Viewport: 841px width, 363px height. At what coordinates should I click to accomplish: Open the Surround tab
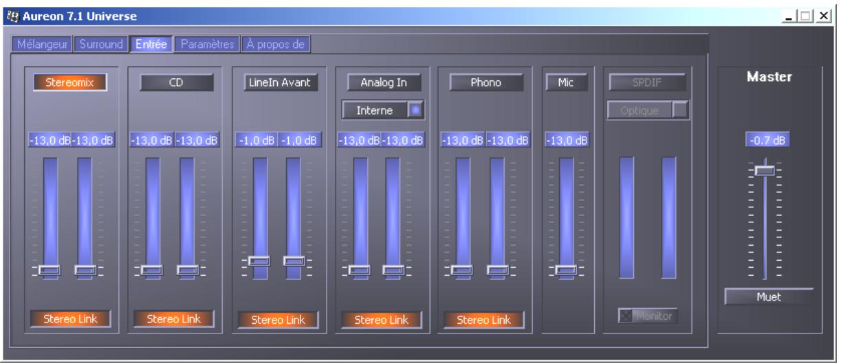coord(100,45)
